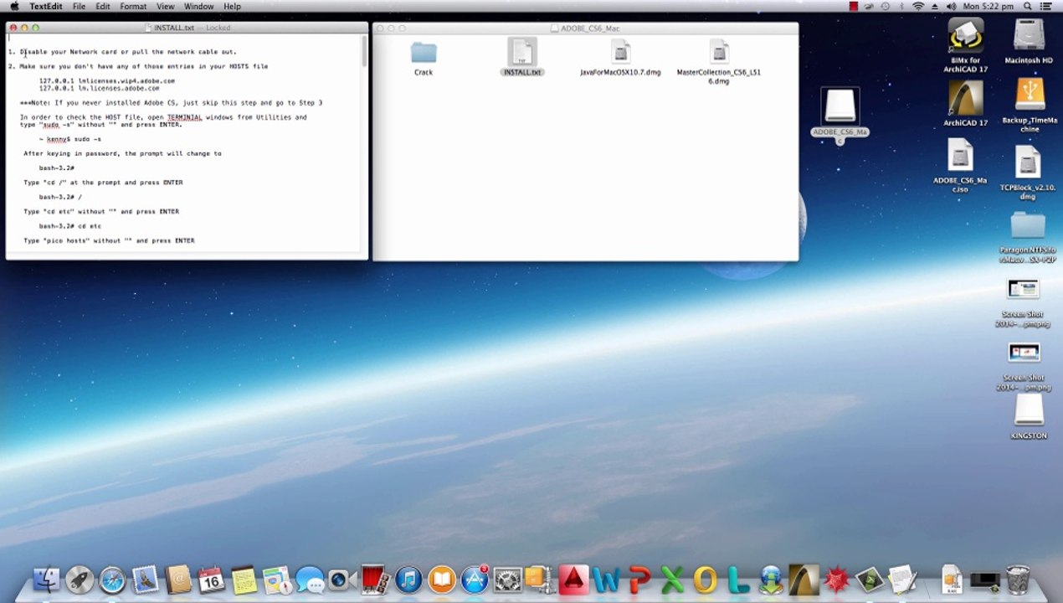Launch Safari from the Dock
1063x603 pixels.
click(x=112, y=580)
